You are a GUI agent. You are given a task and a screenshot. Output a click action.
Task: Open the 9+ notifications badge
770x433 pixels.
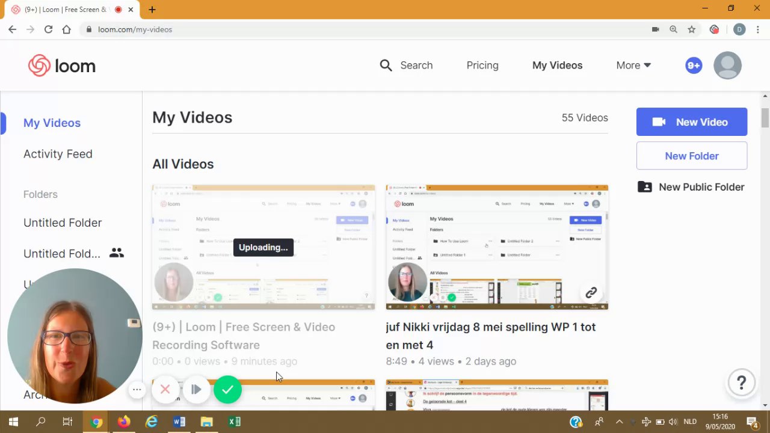pos(694,66)
